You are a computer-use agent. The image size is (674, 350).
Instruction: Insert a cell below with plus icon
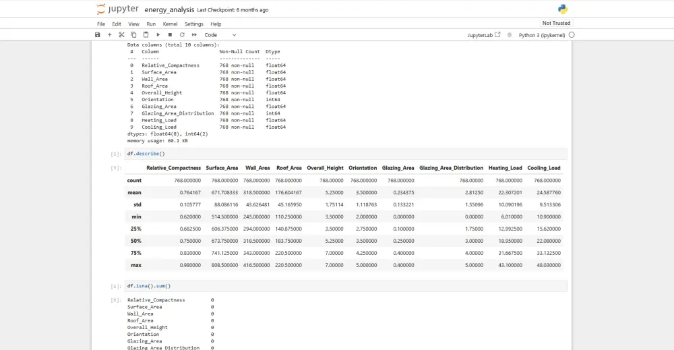[109, 34]
